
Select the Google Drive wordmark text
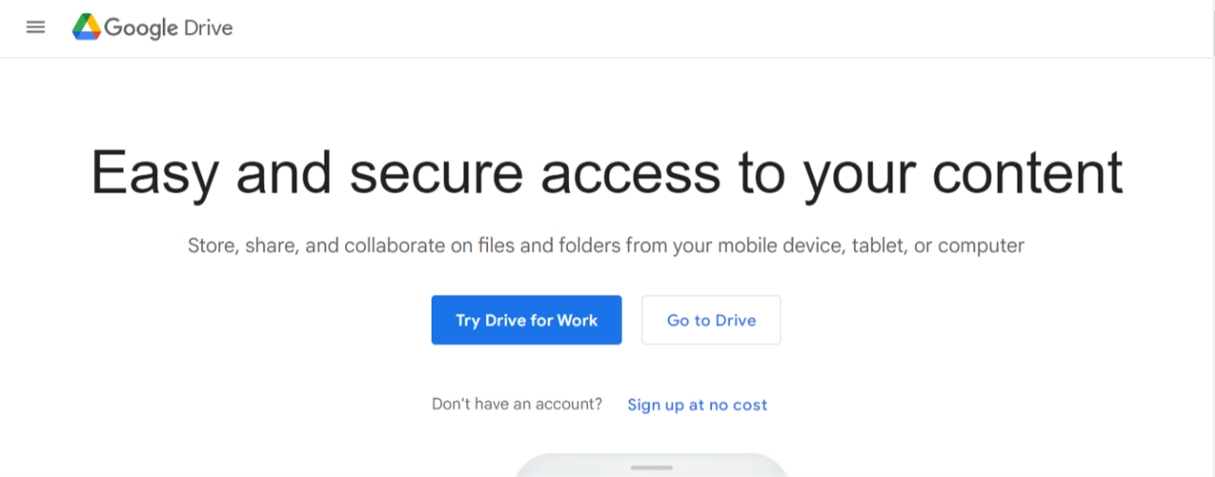168,28
